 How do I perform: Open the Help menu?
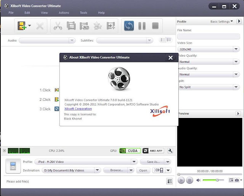pos(101,13)
